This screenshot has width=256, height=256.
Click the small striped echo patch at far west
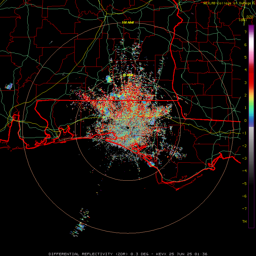coord(9,86)
